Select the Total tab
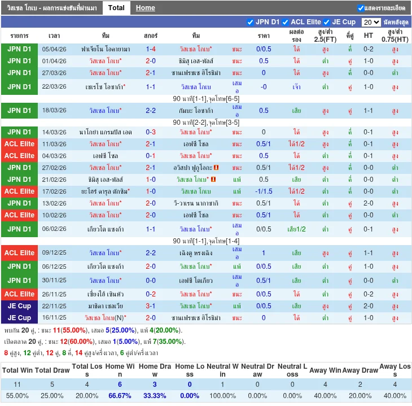Screen dimensions: 412x406 point(116,8)
